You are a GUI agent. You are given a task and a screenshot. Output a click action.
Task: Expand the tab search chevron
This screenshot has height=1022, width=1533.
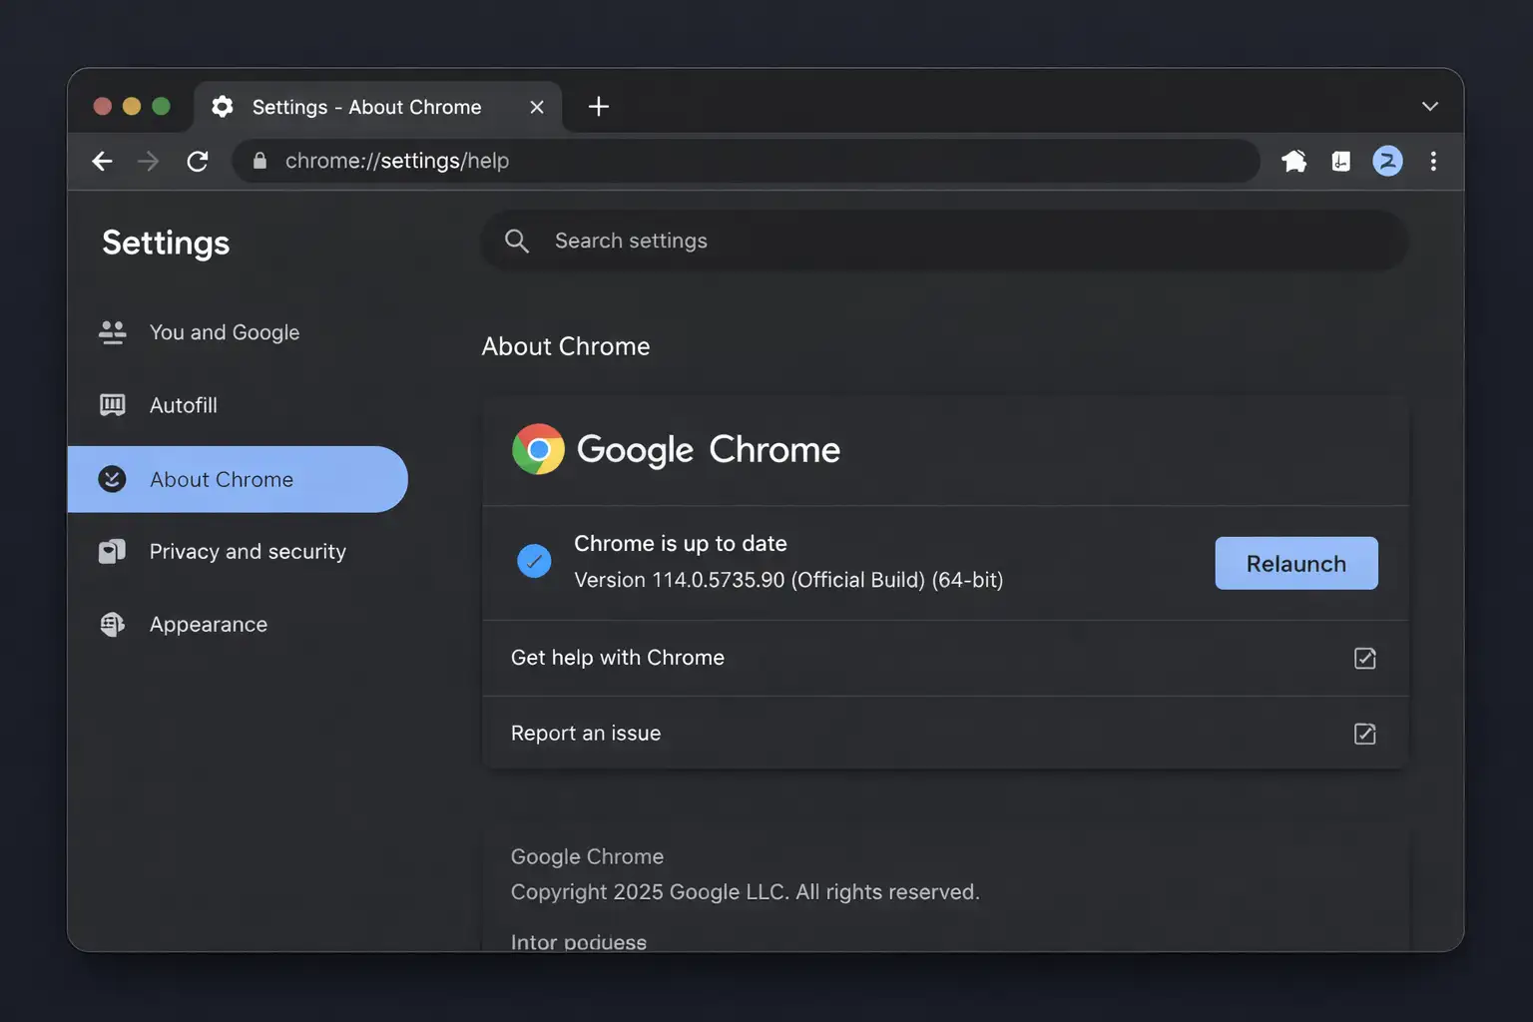pyautogui.click(x=1429, y=107)
